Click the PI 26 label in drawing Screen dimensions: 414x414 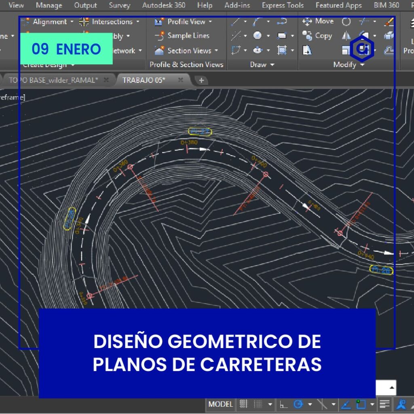coord(381,270)
